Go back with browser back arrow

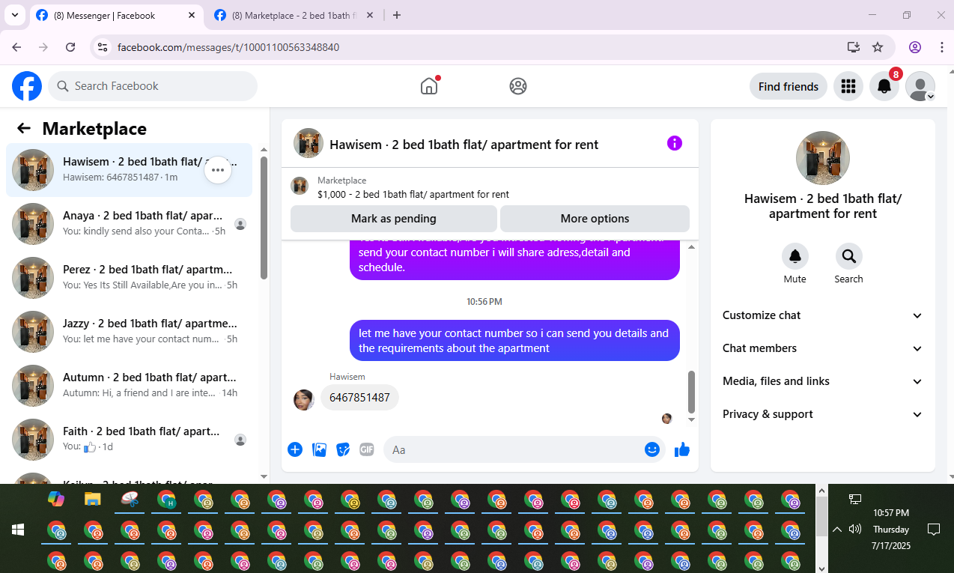click(x=16, y=47)
